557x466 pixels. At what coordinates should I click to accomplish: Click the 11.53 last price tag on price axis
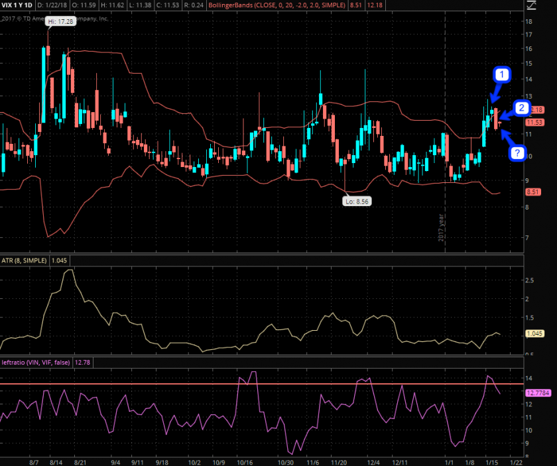click(x=534, y=122)
